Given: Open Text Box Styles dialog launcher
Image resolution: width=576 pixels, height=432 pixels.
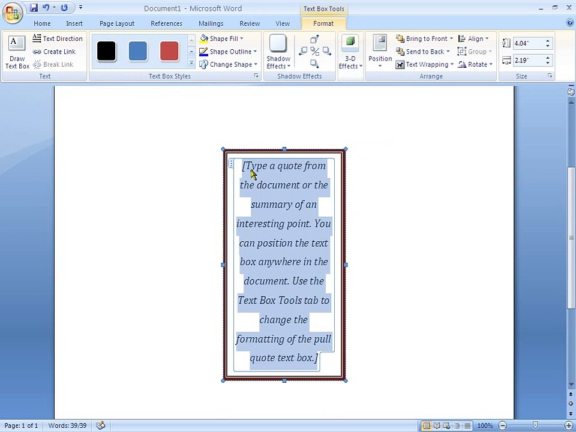Looking at the screenshot, I should [x=256, y=76].
